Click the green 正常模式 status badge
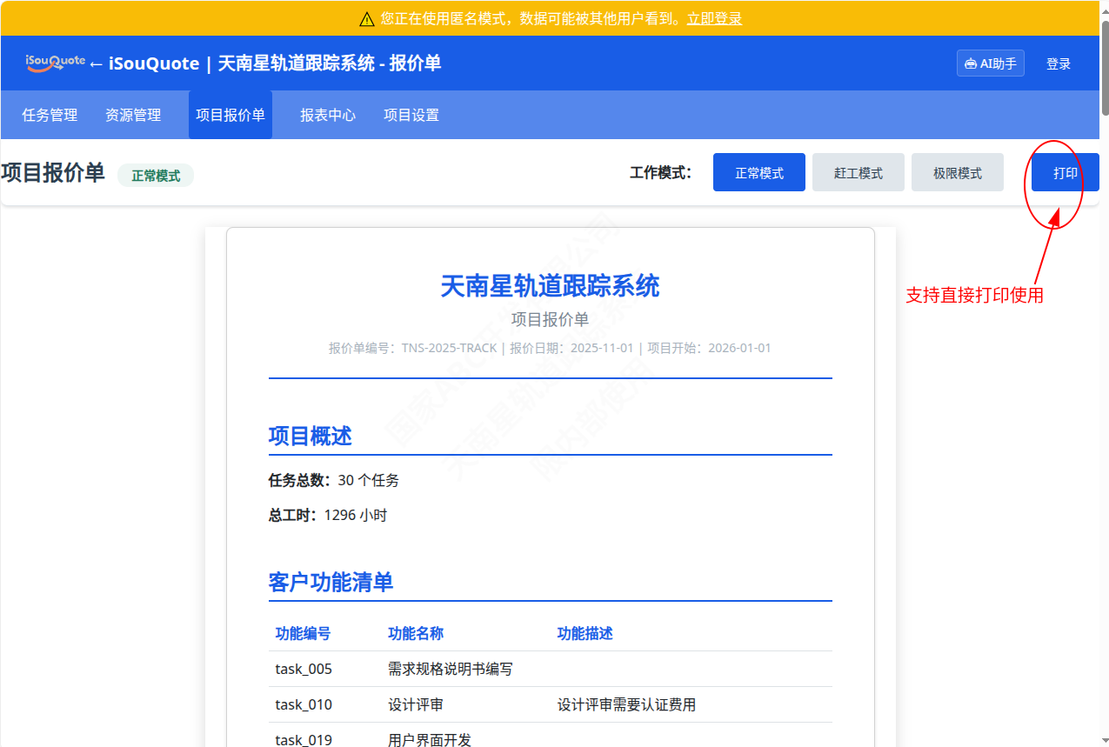Image resolution: width=1109 pixels, height=747 pixels. coord(156,176)
